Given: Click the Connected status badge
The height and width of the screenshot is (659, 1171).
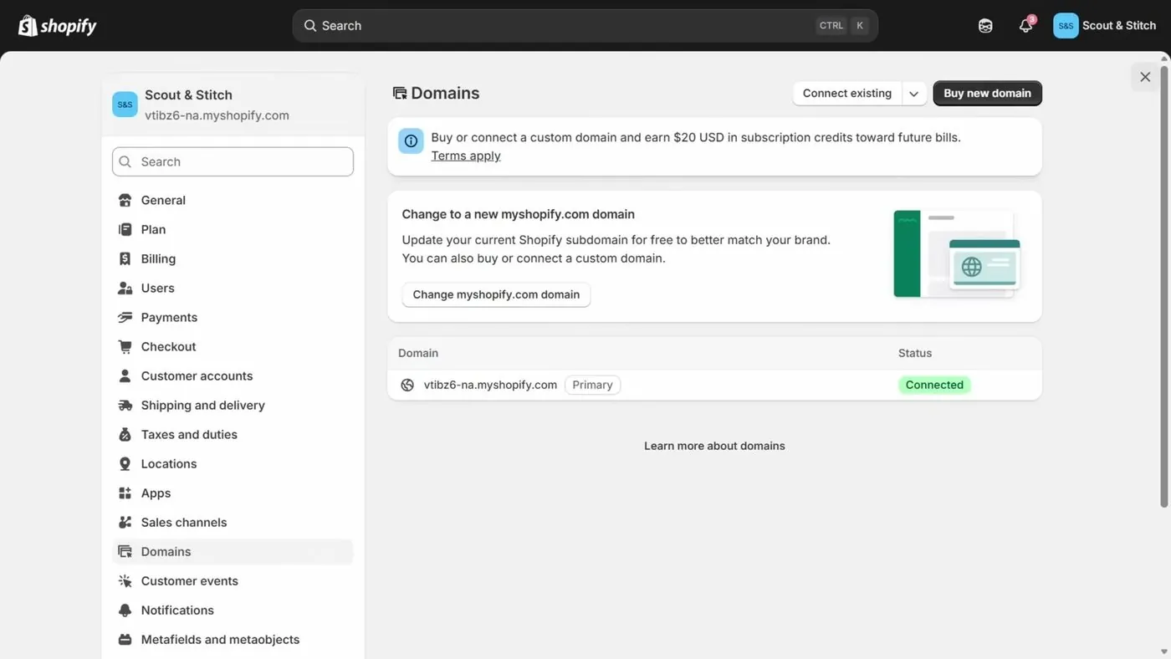Looking at the screenshot, I should (934, 386).
